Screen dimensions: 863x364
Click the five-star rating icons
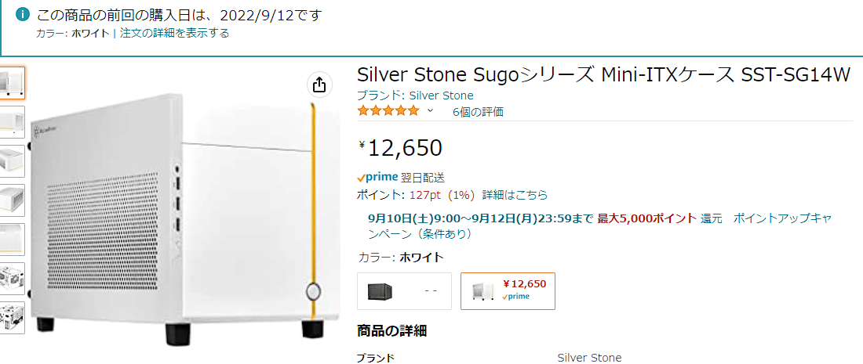coord(388,111)
